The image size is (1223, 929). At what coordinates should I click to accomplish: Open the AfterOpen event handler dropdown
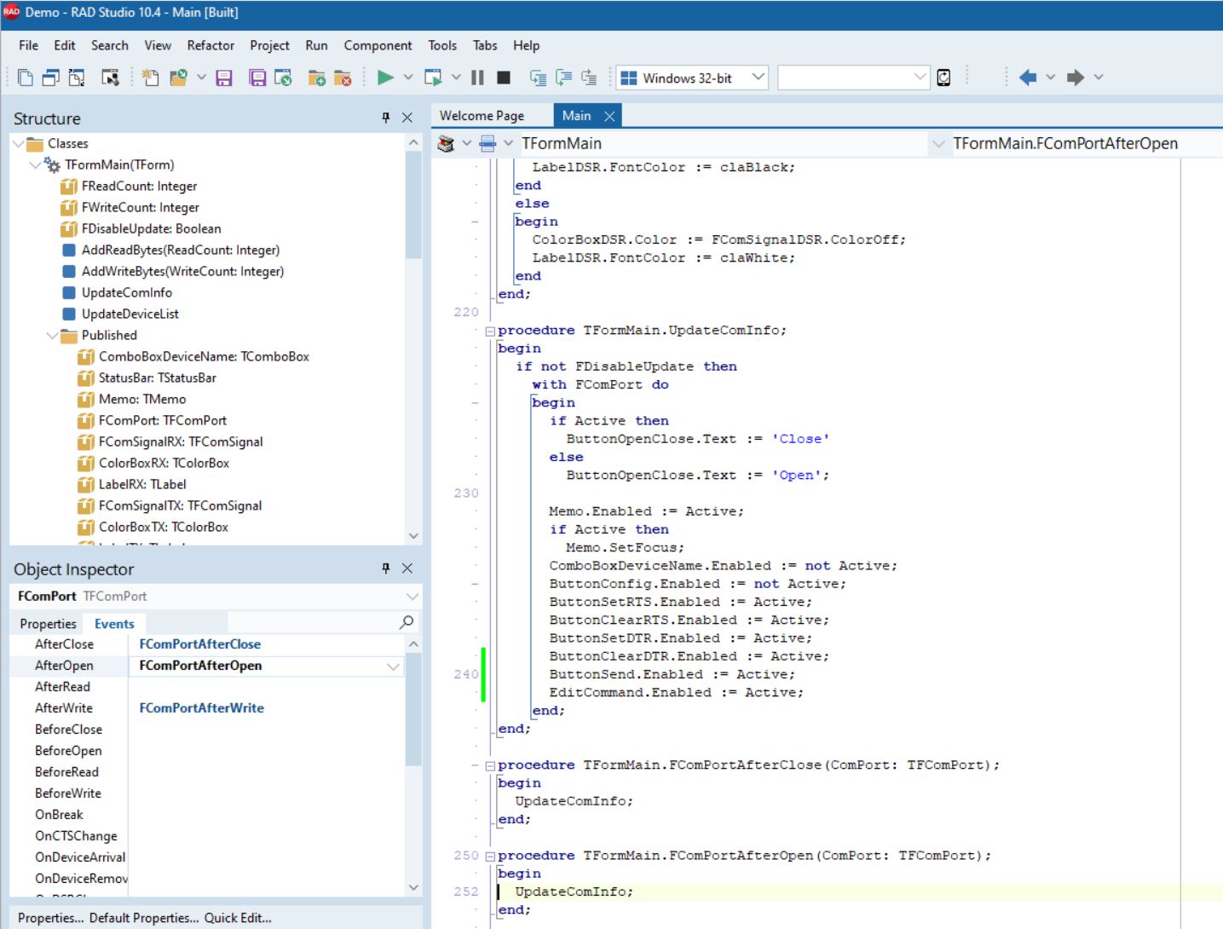(x=393, y=666)
